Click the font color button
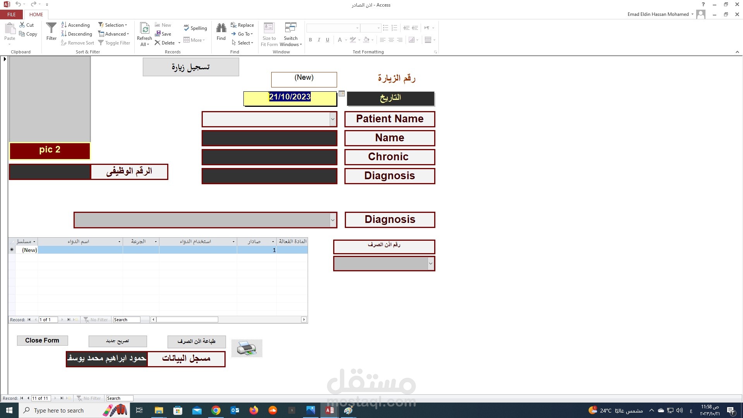 point(340,40)
